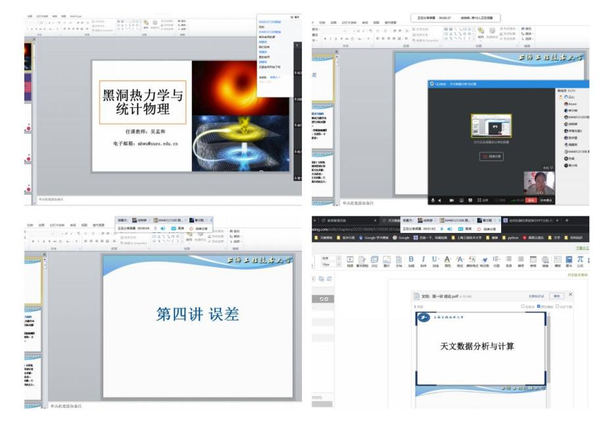Toggle the checked checkbox above PDF preview
The height and width of the screenshot is (425, 609).
point(539,307)
